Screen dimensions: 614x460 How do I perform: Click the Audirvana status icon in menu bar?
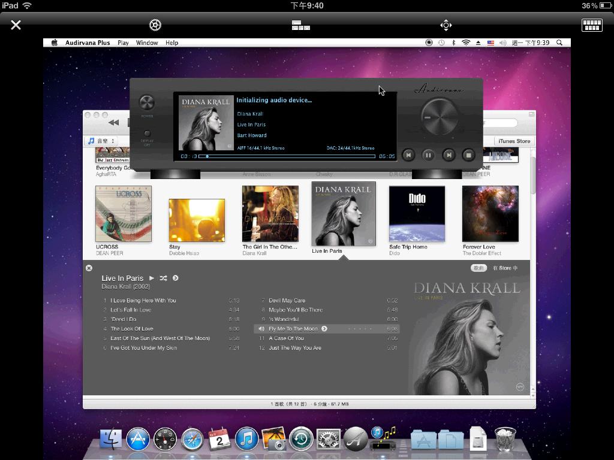click(429, 43)
